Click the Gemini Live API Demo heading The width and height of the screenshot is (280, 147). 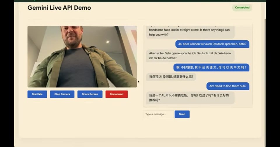point(59,8)
